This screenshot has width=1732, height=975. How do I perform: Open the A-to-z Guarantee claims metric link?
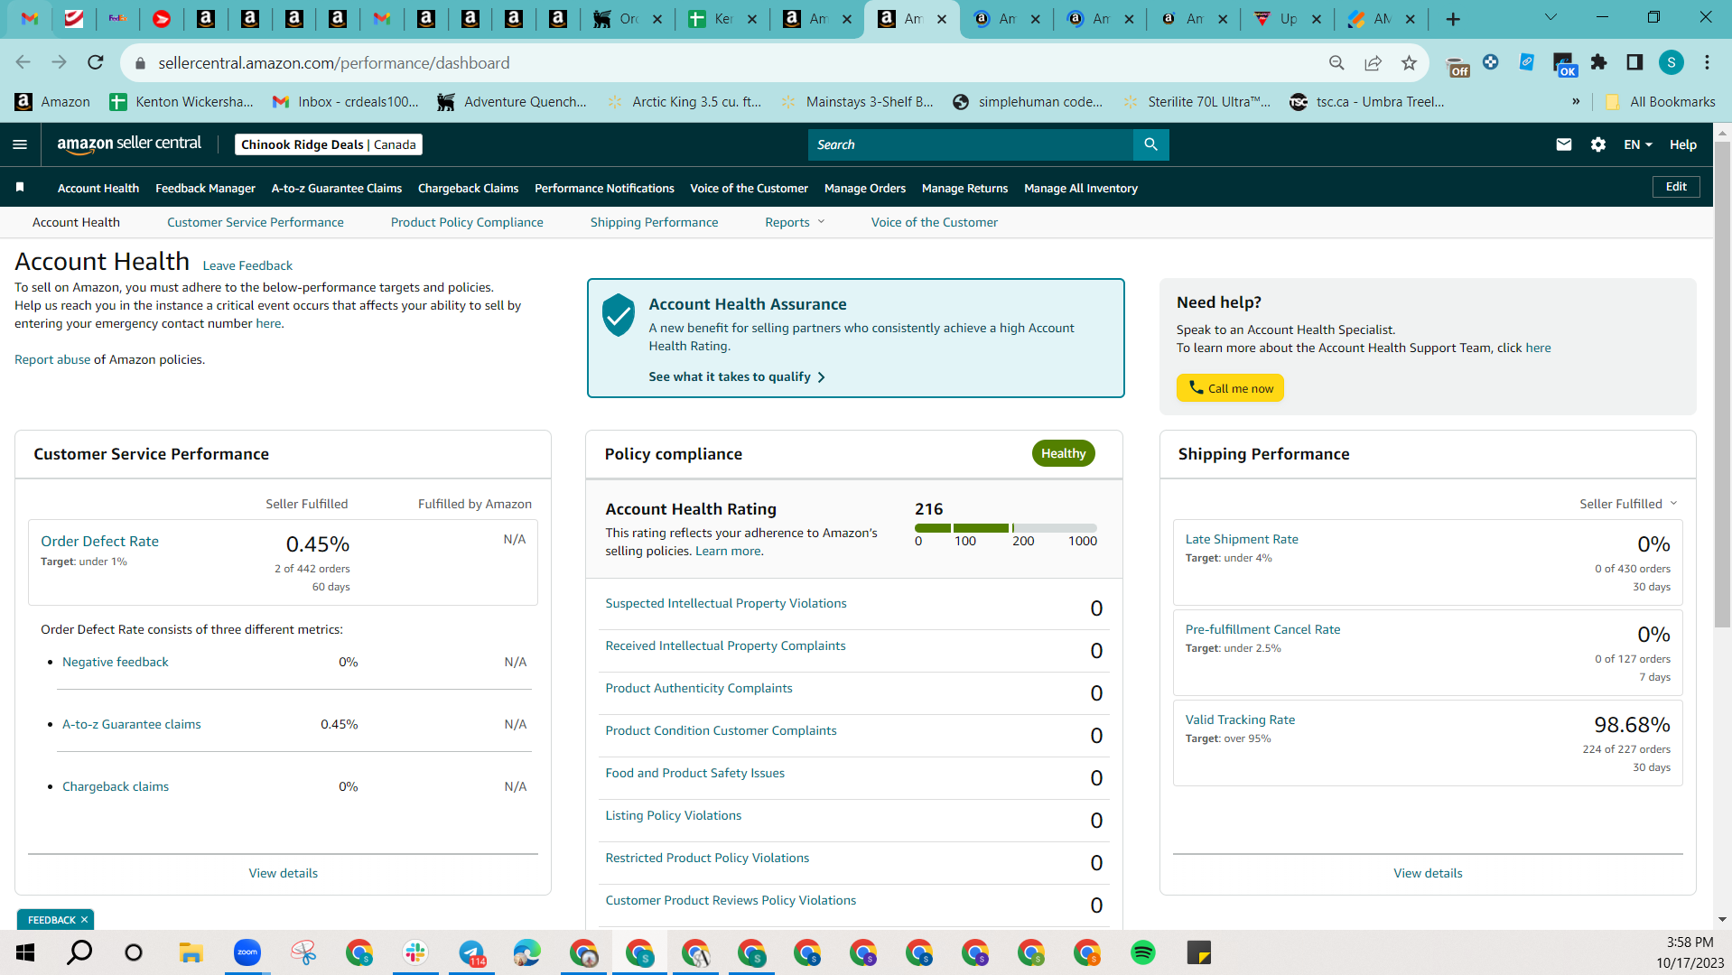coord(132,724)
